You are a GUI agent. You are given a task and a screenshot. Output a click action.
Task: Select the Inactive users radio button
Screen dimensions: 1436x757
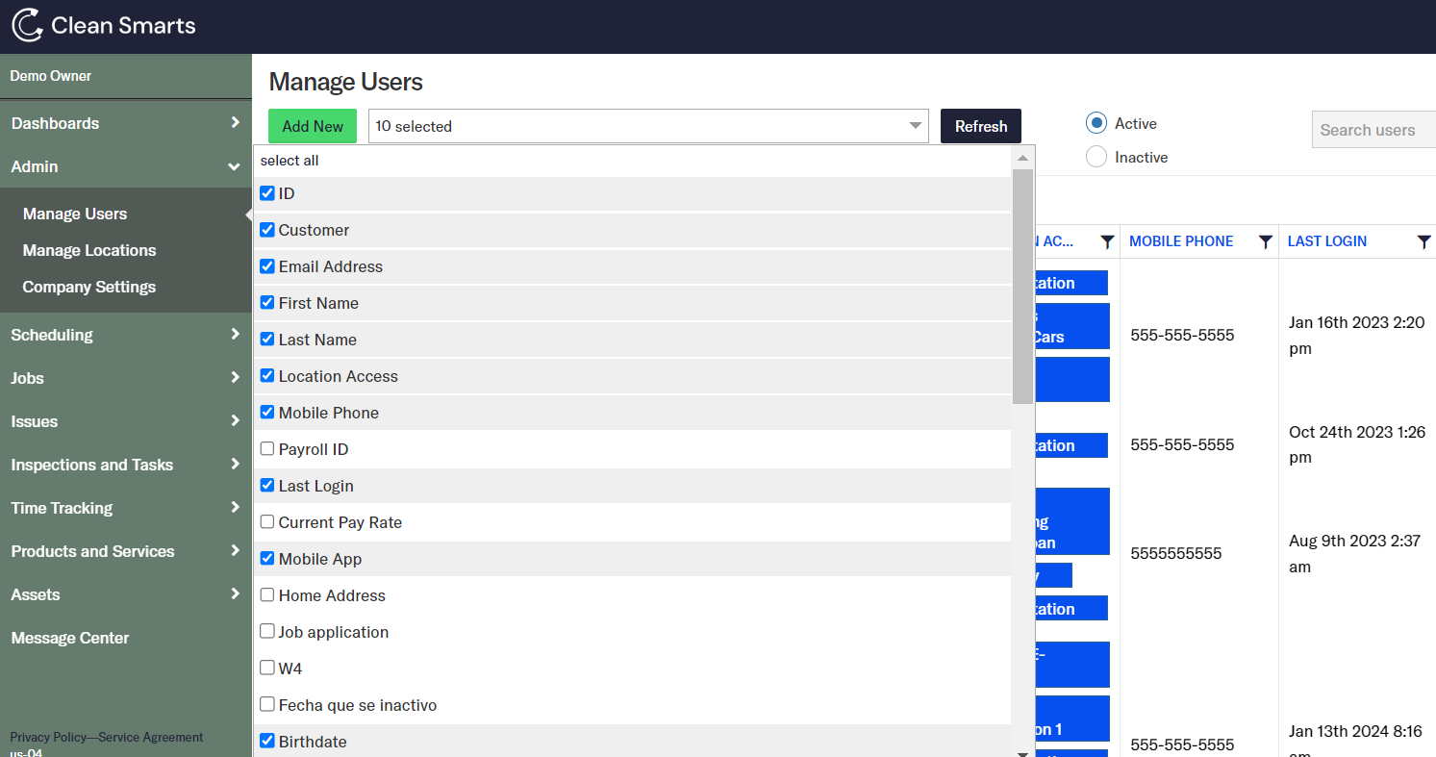click(1096, 157)
